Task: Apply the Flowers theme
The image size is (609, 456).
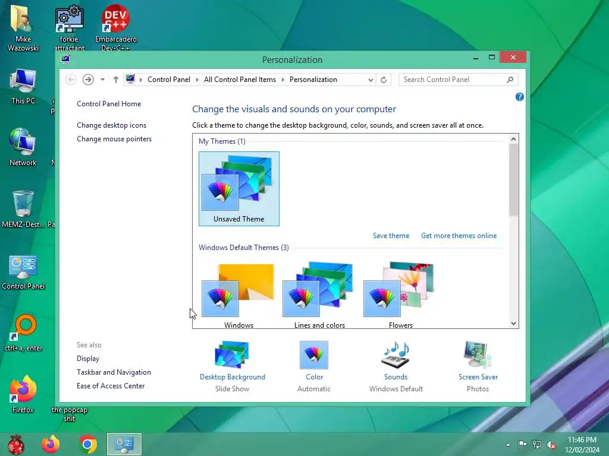Action: click(400, 294)
